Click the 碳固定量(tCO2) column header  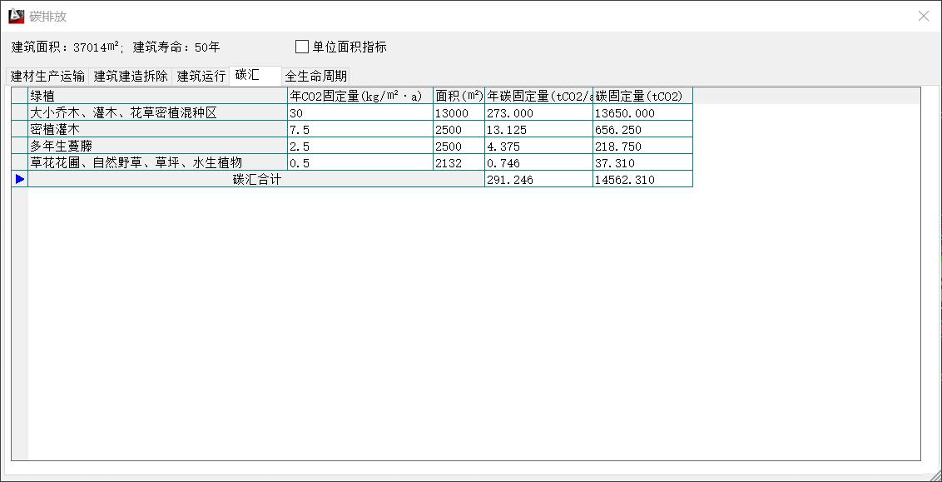(x=642, y=96)
